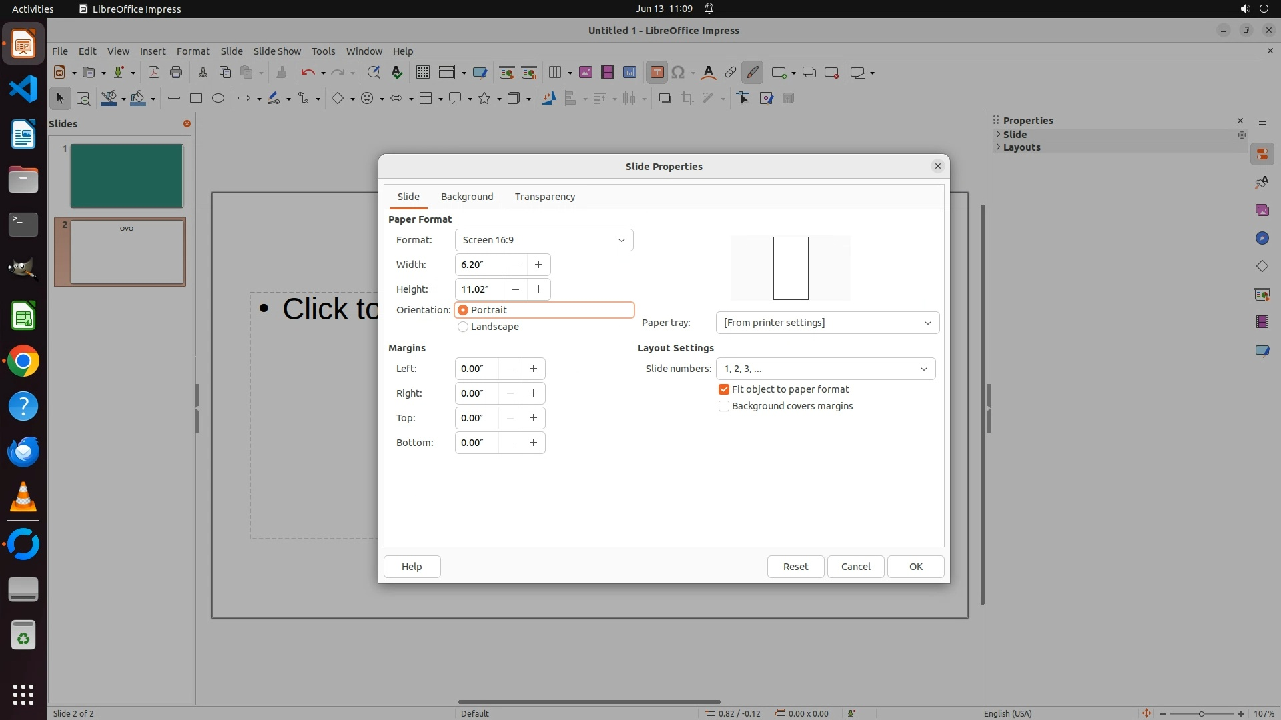Switch to the Background tab

click(x=466, y=197)
